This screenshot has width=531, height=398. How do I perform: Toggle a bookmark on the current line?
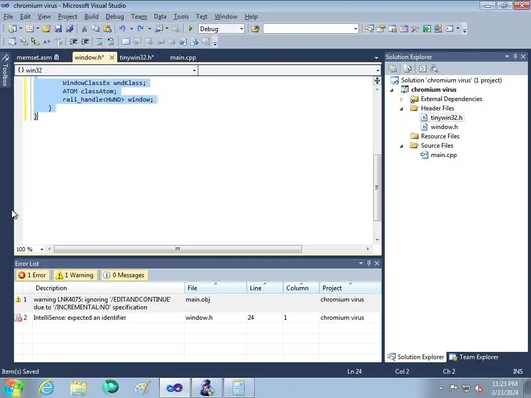[125, 41]
